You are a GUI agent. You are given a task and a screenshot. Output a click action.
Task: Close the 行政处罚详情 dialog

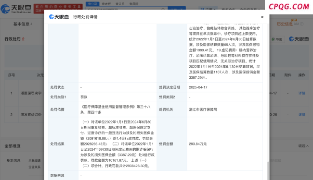[x=262, y=17]
